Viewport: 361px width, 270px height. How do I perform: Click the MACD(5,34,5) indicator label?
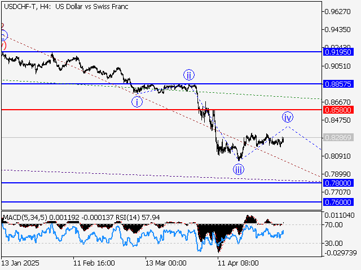pyautogui.click(x=24, y=217)
